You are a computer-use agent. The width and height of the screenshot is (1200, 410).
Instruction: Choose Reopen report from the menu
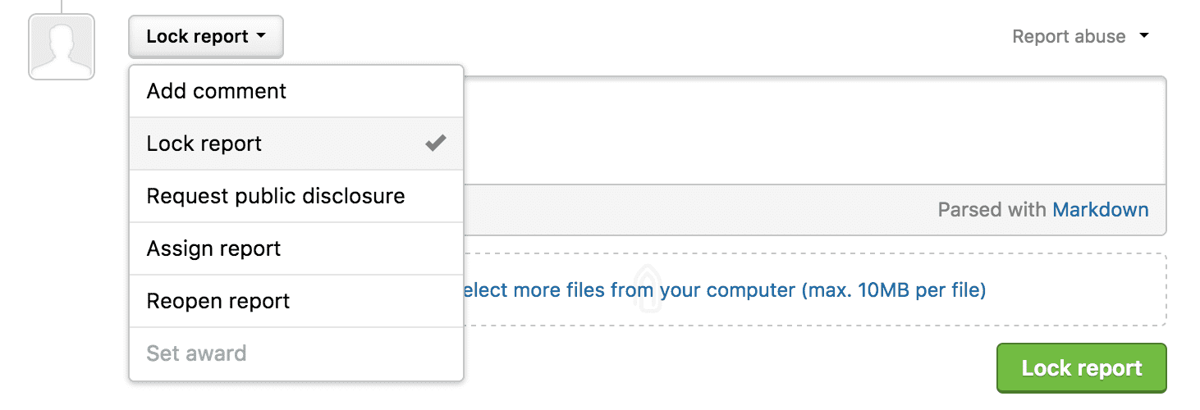point(218,301)
